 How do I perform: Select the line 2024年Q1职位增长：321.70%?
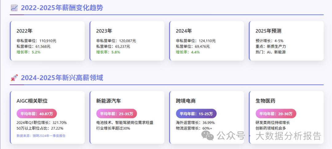pos(41,122)
